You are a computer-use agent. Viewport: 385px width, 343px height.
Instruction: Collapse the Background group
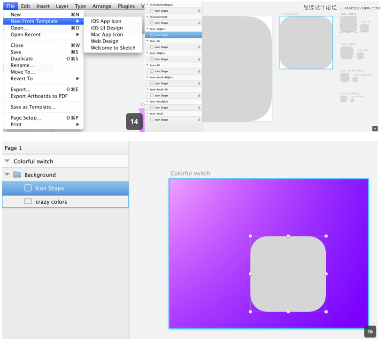pos(7,174)
